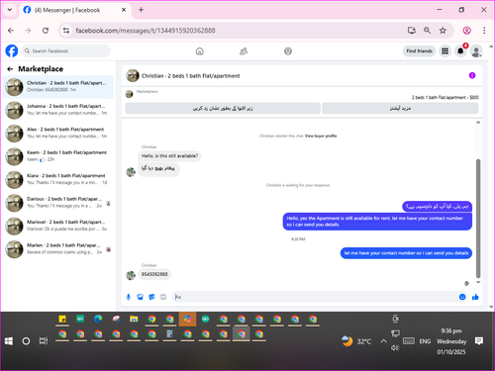
Task: Open the weather widget showing 32°C
Action: (356, 341)
